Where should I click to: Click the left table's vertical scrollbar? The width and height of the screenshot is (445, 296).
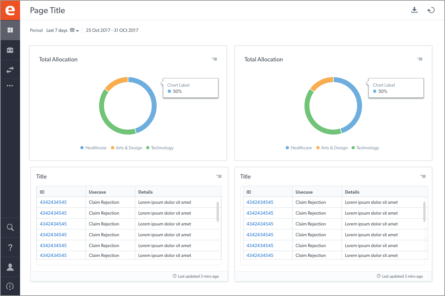pos(218,212)
